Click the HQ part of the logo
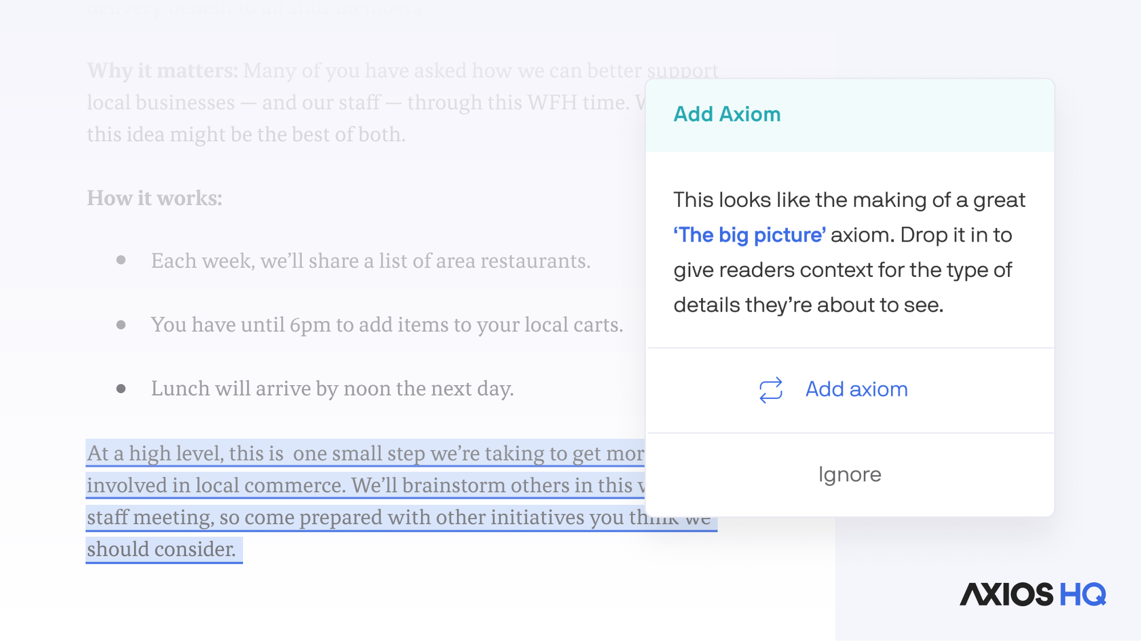The image size is (1141, 641). tap(1083, 594)
